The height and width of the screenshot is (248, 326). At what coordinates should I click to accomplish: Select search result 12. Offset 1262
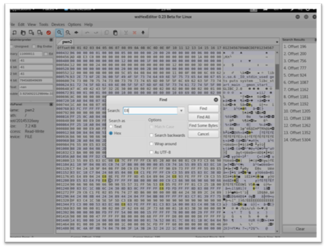click(297, 125)
